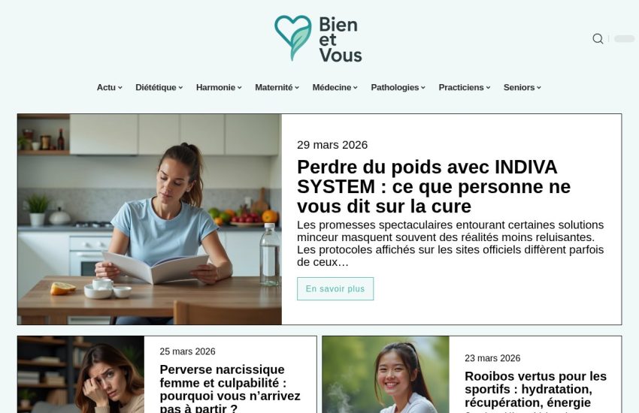Click the 29 mars 2026 date

[332, 145]
